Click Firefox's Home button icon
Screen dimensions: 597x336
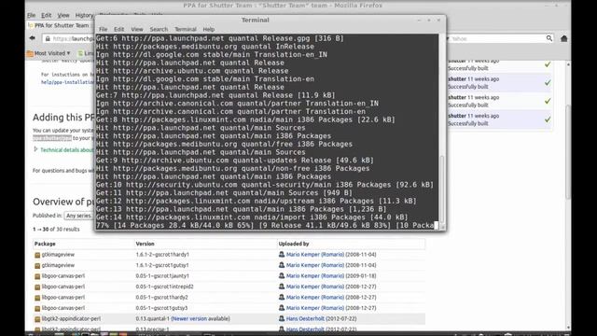click(563, 38)
